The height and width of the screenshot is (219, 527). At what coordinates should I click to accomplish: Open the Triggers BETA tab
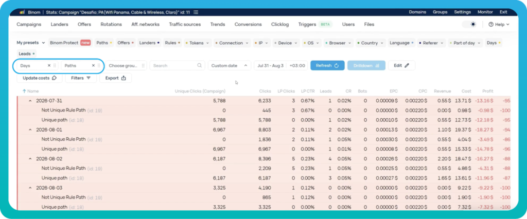(315, 24)
